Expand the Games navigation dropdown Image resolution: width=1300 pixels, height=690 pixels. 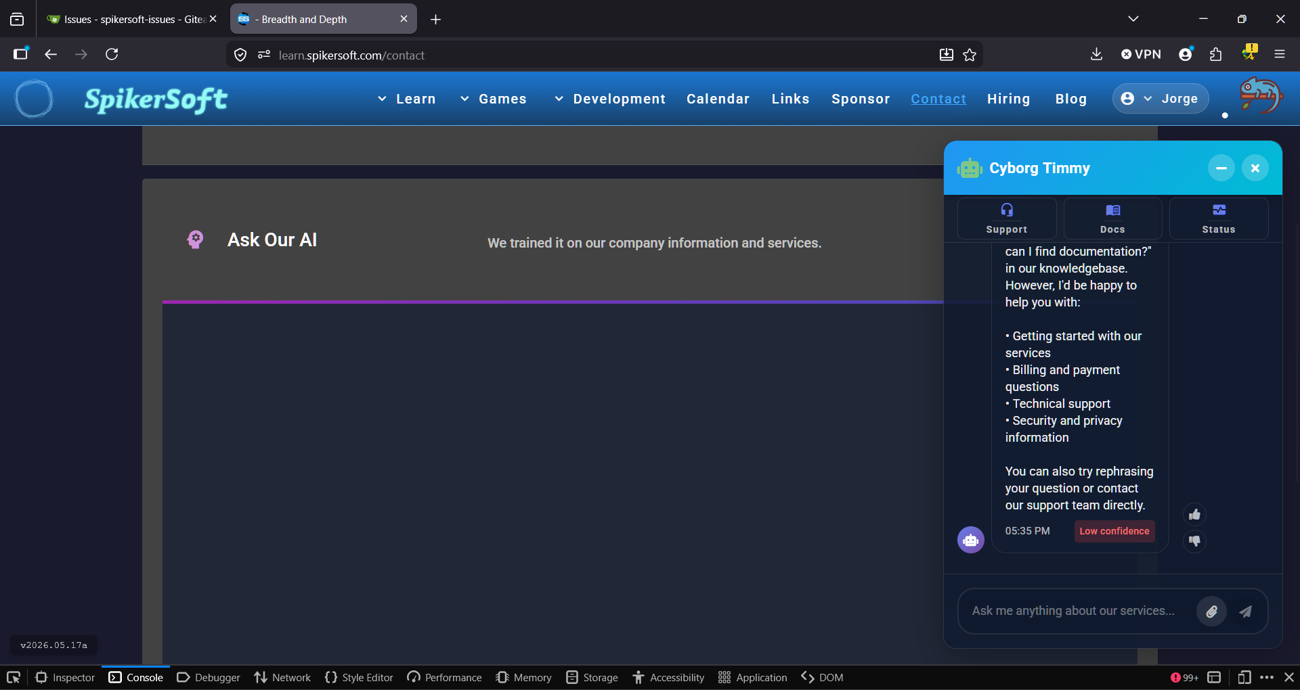tap(494, 99)
